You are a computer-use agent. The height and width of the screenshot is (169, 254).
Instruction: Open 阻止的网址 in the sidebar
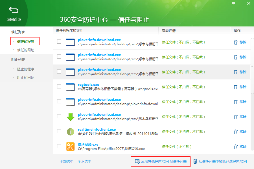[x=26, y=78]
